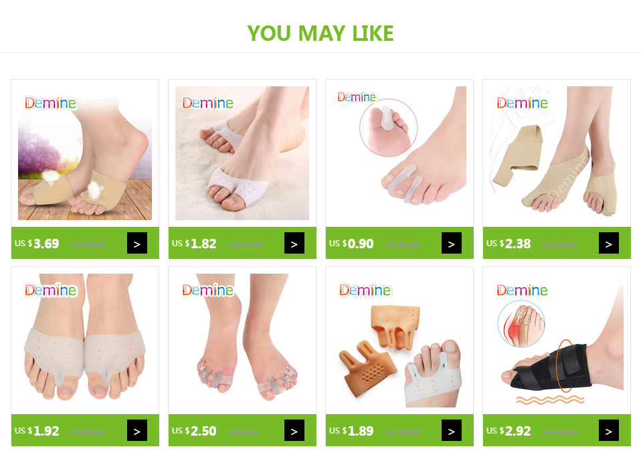Open gel toe tube protector product image
The height and width of the screenshot is (461, 641).
tap(399, 153)
